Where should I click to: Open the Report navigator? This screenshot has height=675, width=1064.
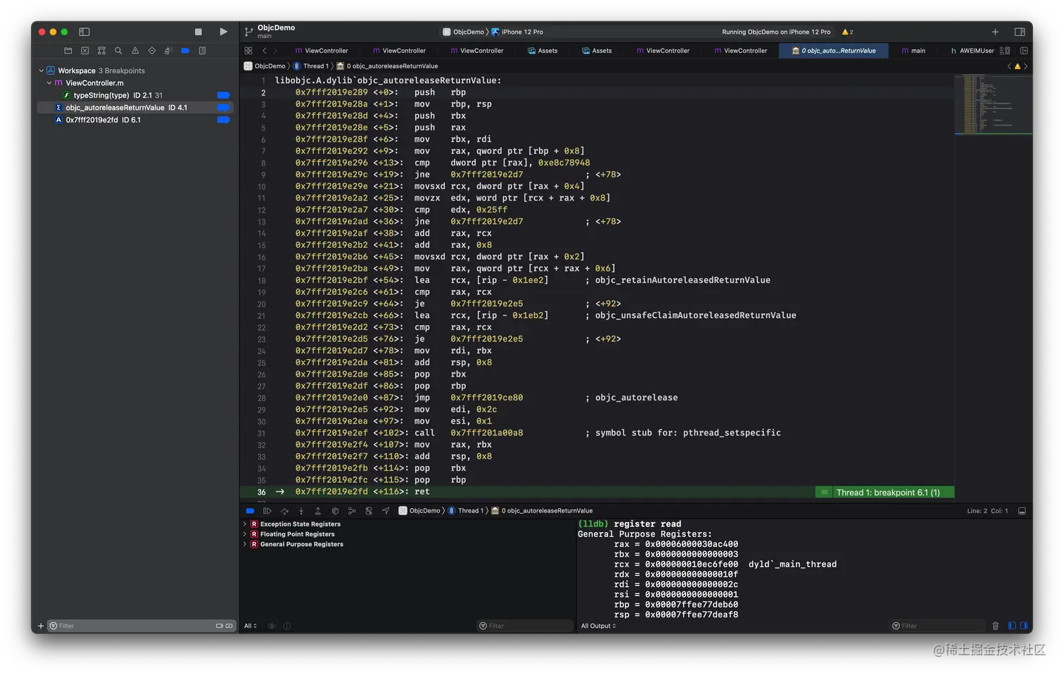click(x=202, y=51)
